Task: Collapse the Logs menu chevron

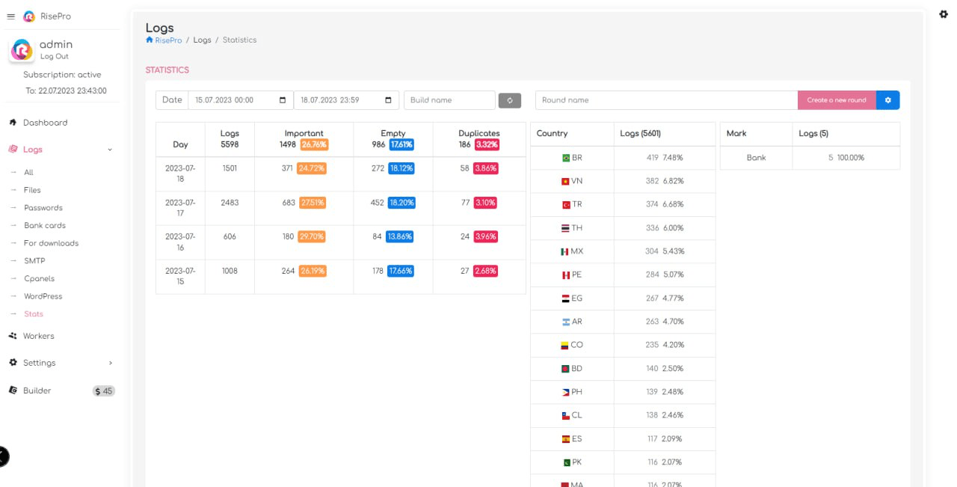Action: [x=110, y=150]
